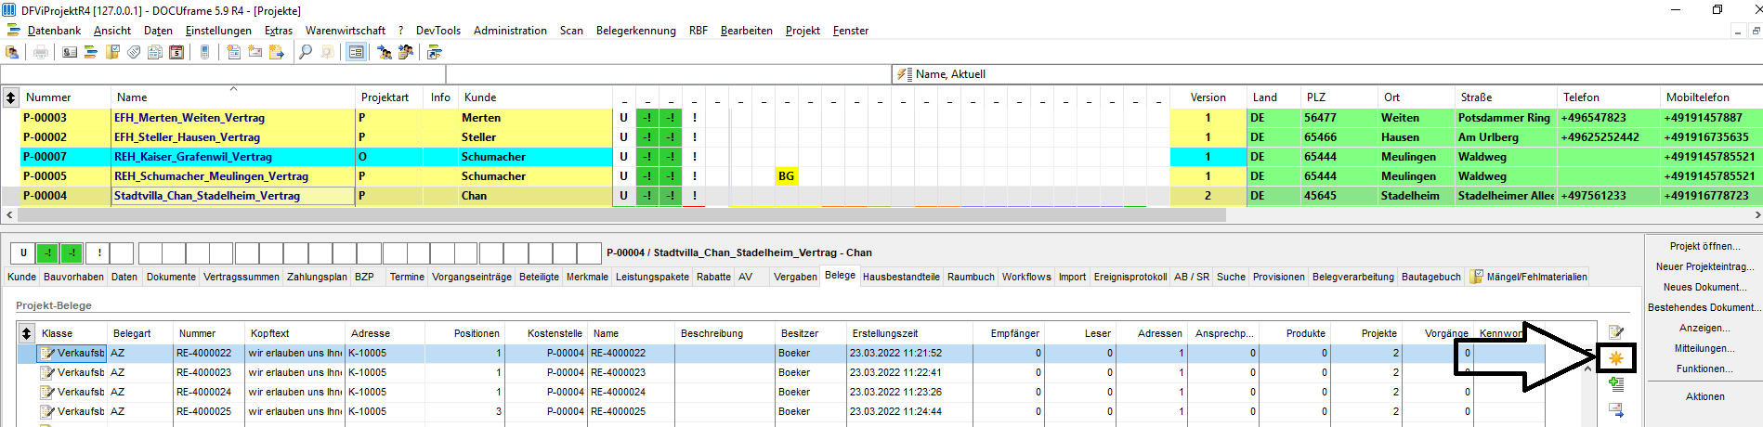This screenshot has width=1763, height=427.
Task: Click the orange star new-entry icon
Action: tap(1616, 358)
